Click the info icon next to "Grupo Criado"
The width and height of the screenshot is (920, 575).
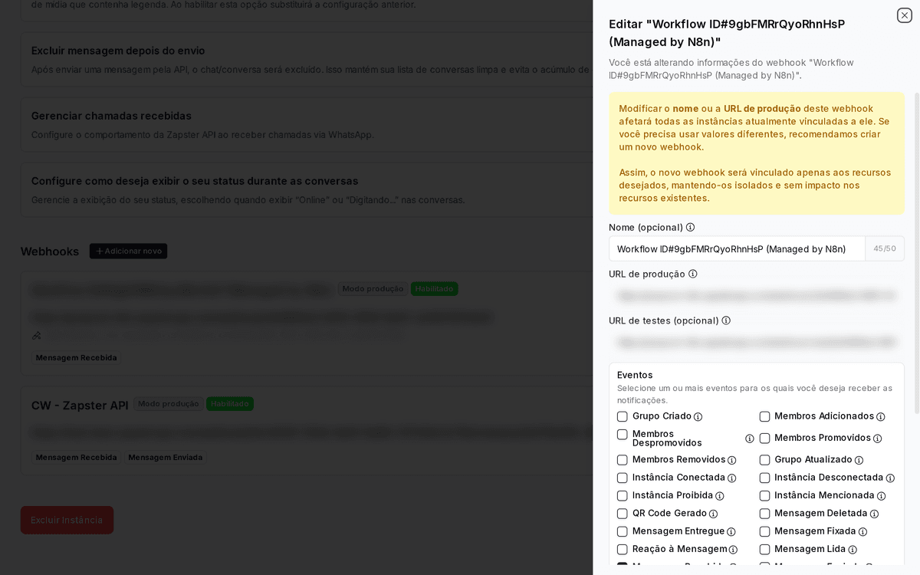click(699, 416)
